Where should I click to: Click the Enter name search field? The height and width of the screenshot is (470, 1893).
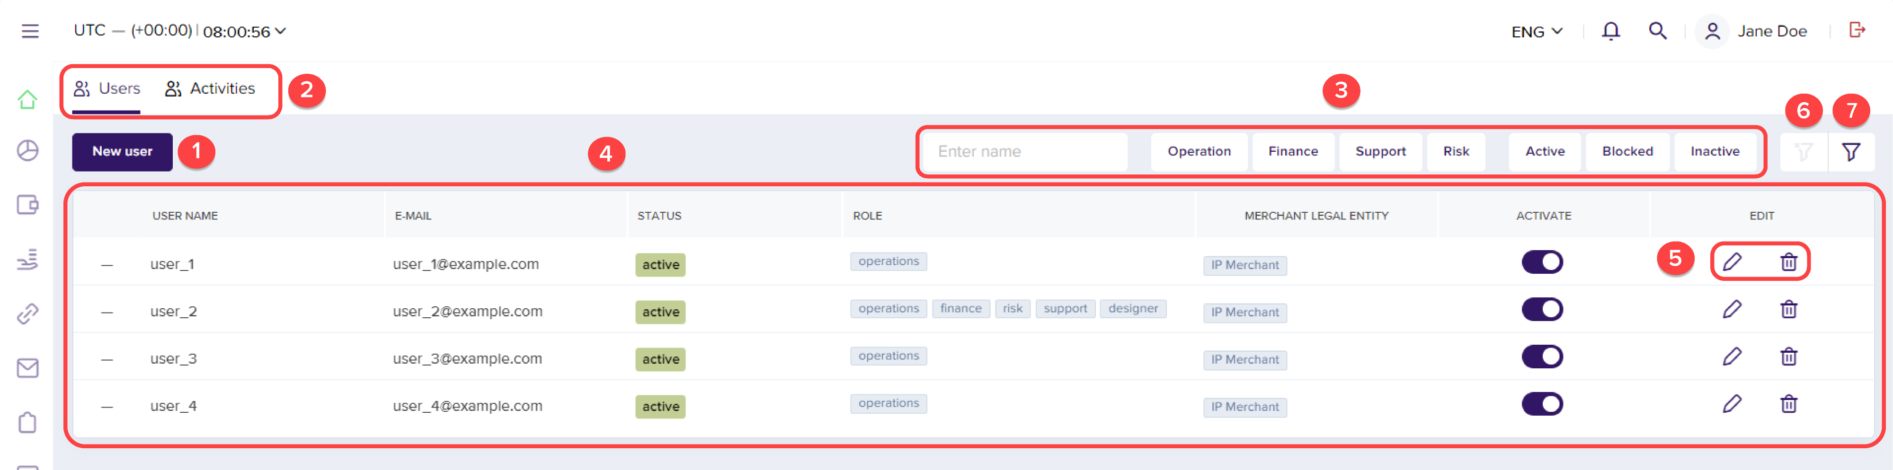(x=1024, y=152)
